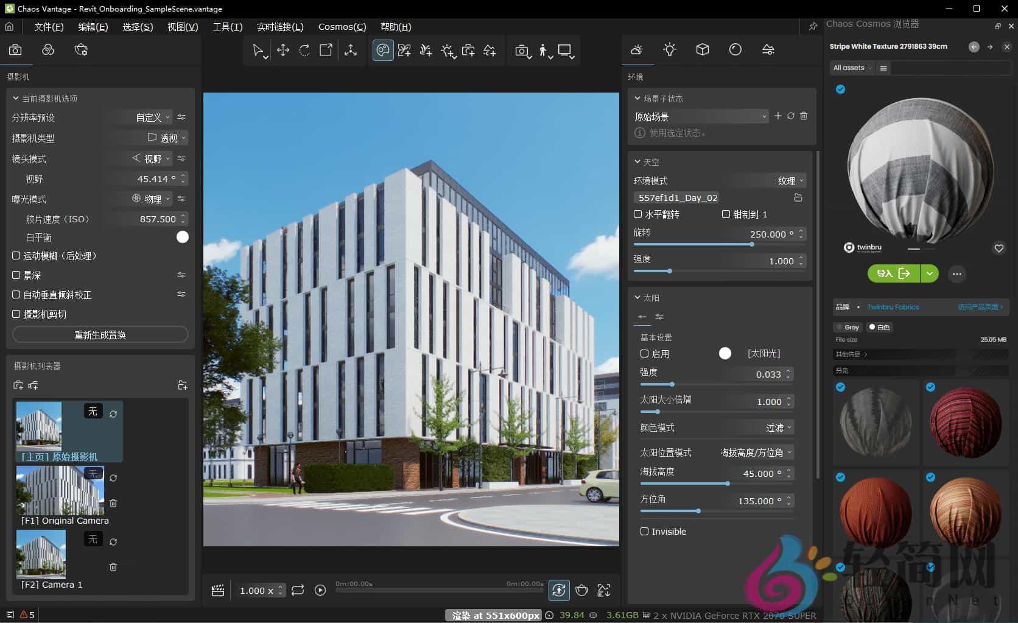Open the Materials panel cube icon

(703, 51)
